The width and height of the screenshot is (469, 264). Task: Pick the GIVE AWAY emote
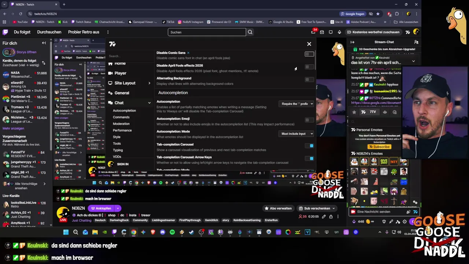(384, 161)
